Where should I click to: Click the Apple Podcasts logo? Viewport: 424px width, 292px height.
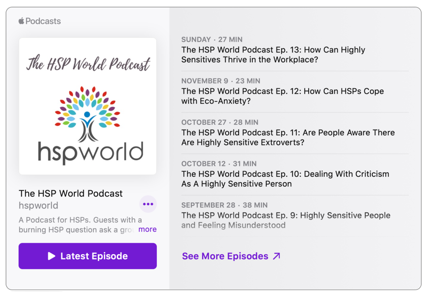[40, 21]
